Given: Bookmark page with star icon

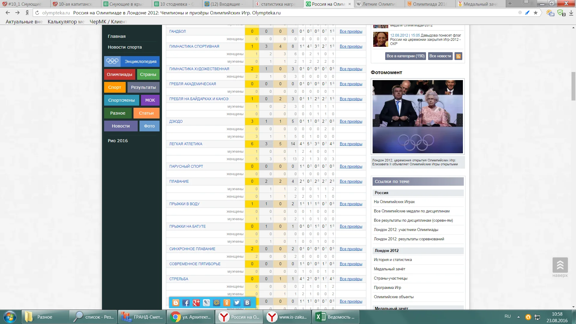Looking at the screenshot, I should [x=535, y=13].
